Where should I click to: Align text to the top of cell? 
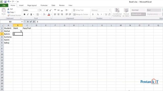(55, 10)
